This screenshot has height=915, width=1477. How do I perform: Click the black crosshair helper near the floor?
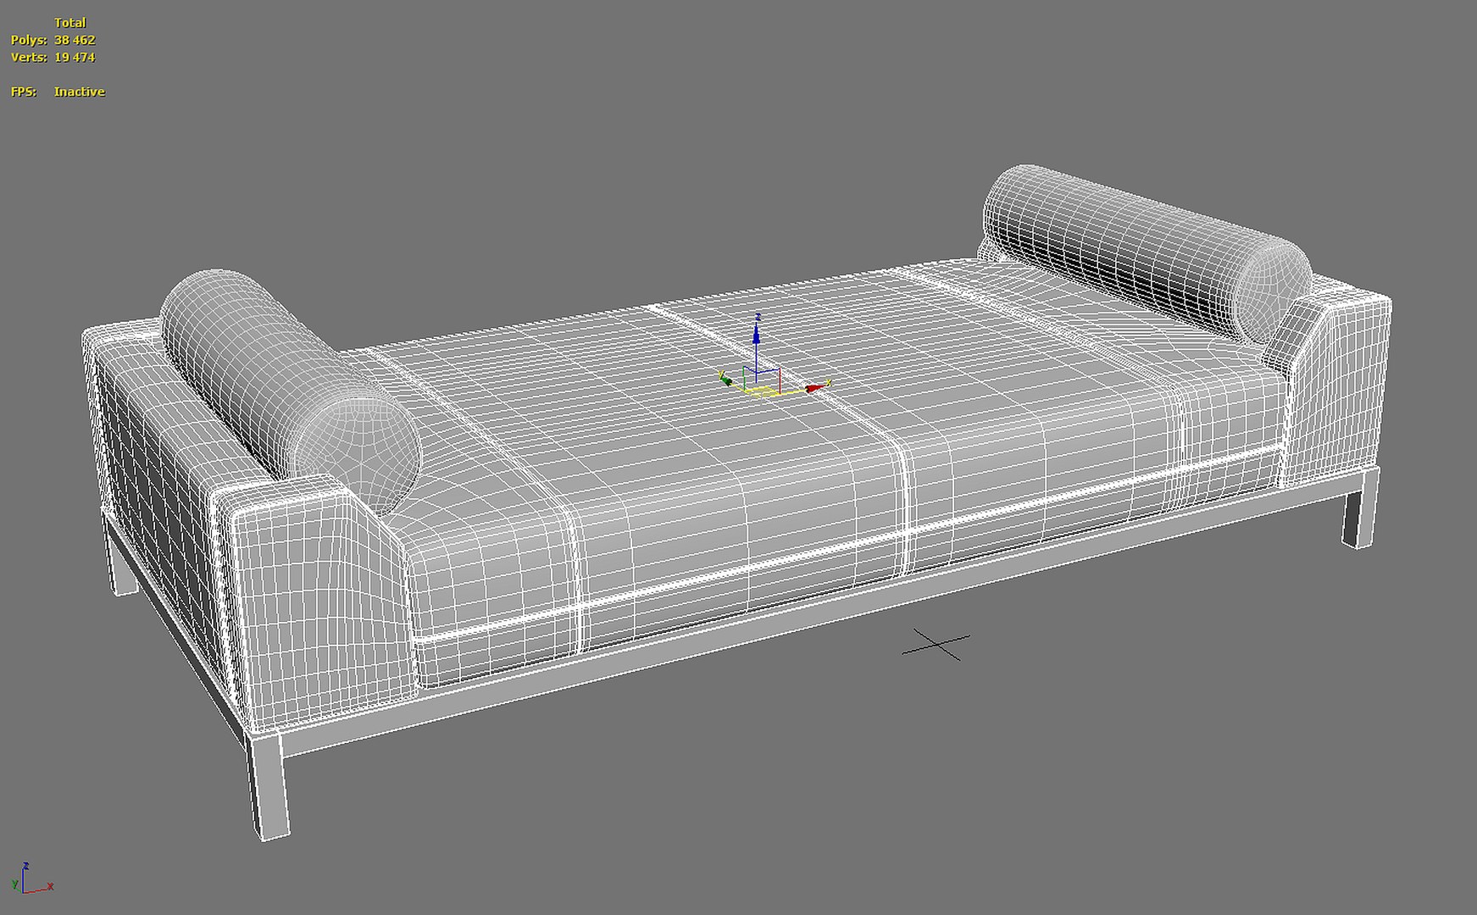[x=936, y=645]
